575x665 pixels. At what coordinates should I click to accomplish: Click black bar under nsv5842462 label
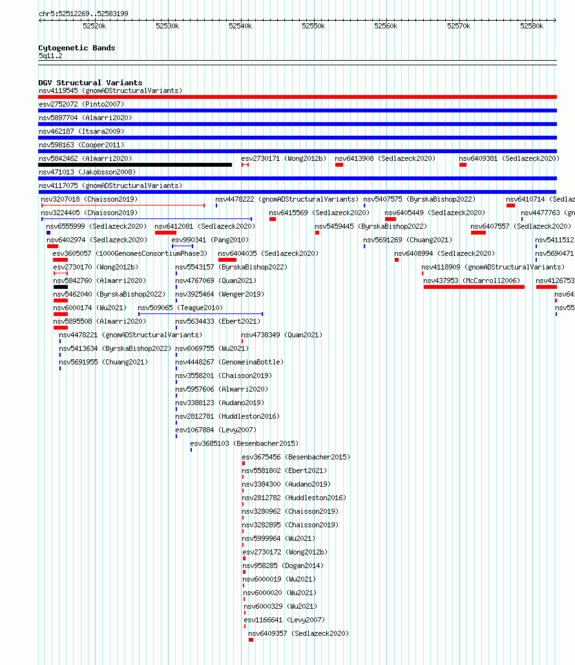(x=135, y=165)
